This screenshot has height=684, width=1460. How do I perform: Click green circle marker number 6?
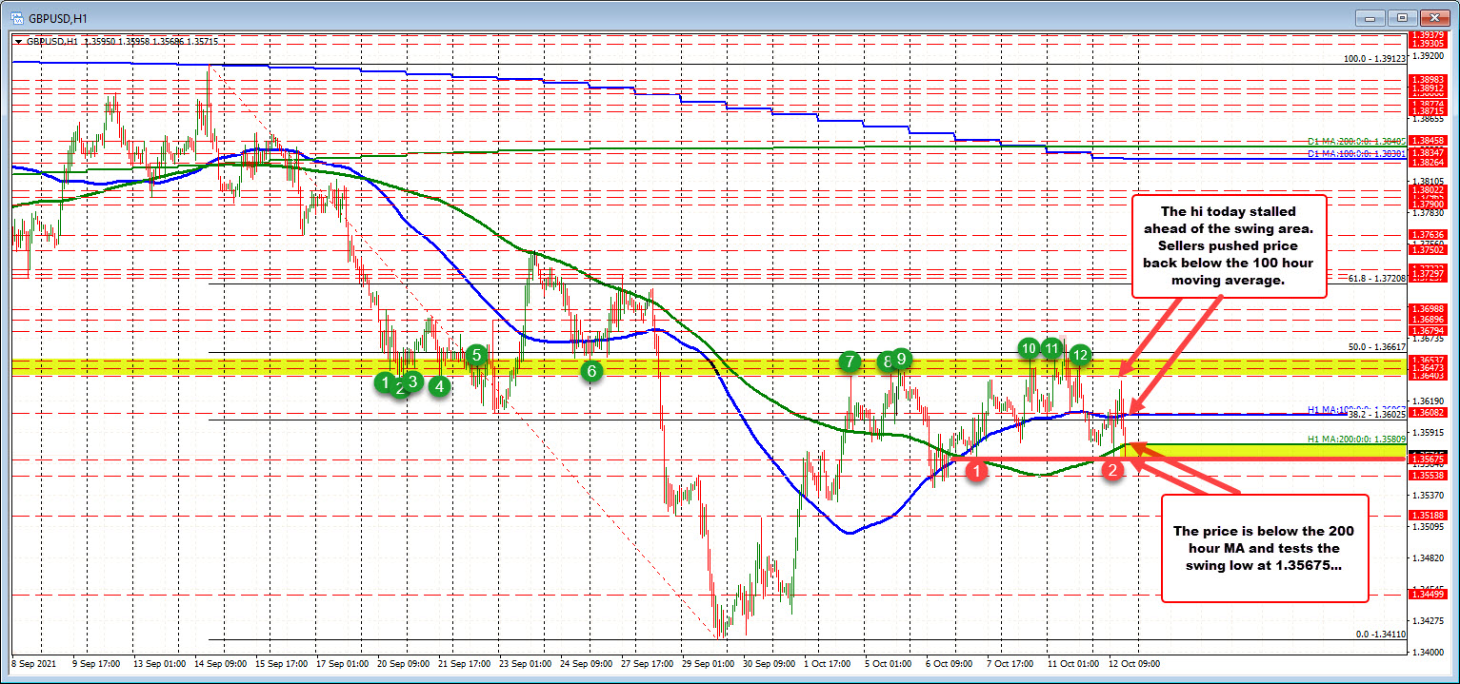(591, 371)
